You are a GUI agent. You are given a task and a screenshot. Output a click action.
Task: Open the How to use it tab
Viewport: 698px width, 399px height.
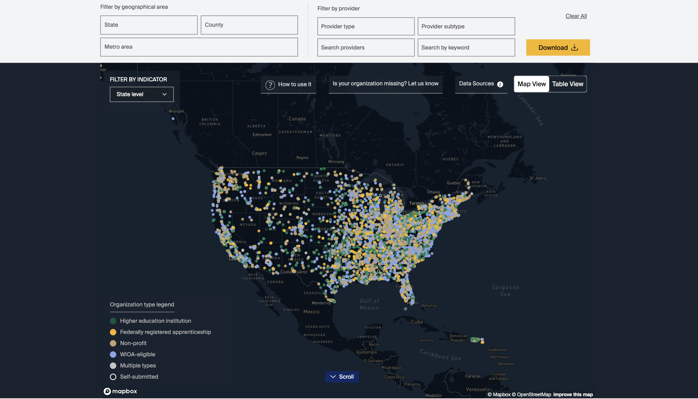[289, 85]
